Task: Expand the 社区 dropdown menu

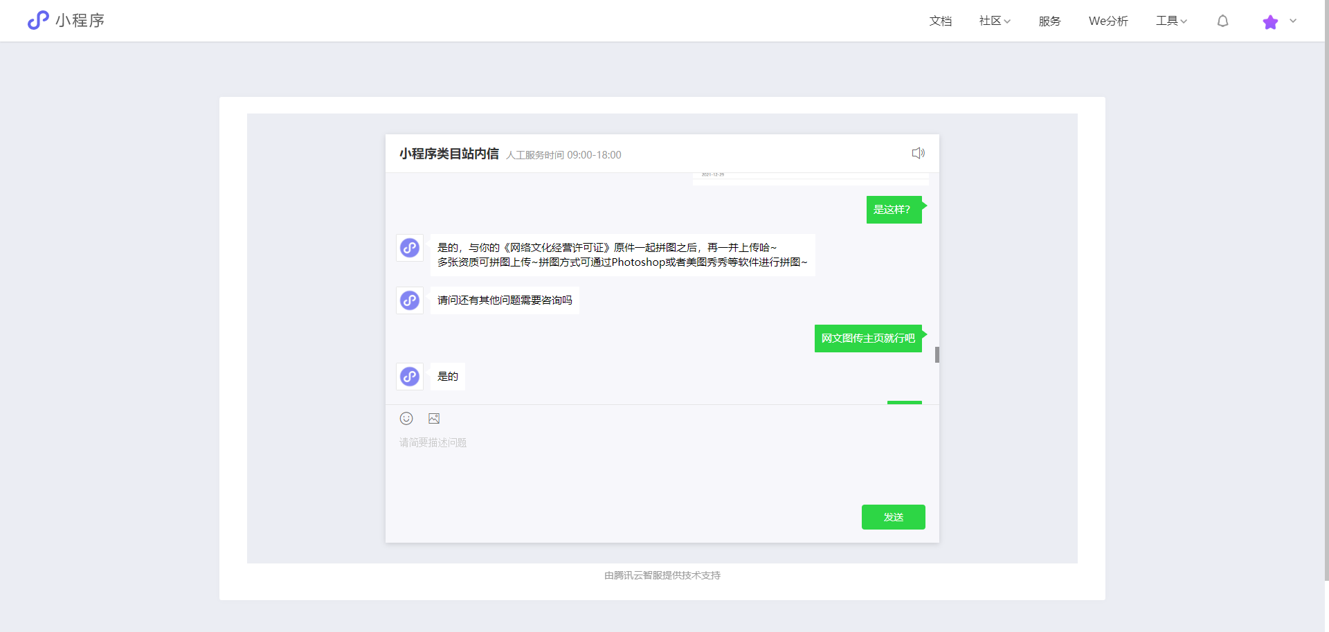Action: pyautogui.click(x=995, y=21)
